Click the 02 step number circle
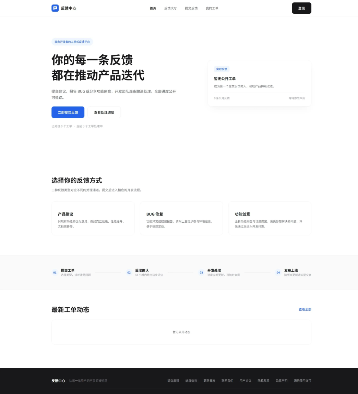The width and height of the screenshot is (358, 394). click(129, 272)
